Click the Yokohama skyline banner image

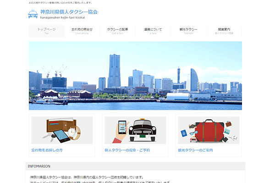tap(135, 75)
